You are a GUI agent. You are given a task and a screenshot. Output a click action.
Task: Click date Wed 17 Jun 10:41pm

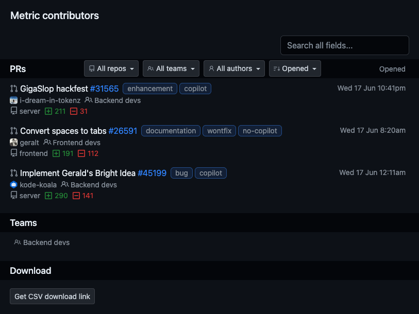[372, 88]
